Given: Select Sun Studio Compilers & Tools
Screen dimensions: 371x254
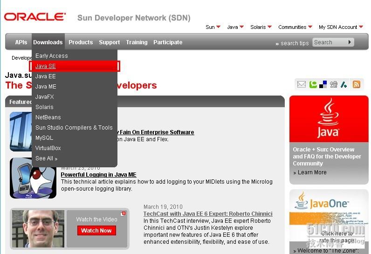Looking at the screenshot, I should [75, 128].
